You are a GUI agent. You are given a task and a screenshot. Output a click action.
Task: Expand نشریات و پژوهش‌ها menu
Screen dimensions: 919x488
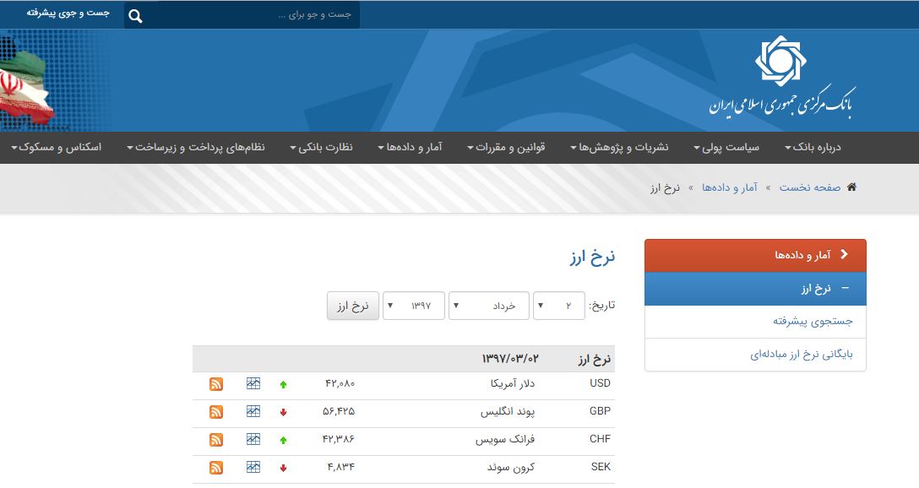[x=619, y=147]
